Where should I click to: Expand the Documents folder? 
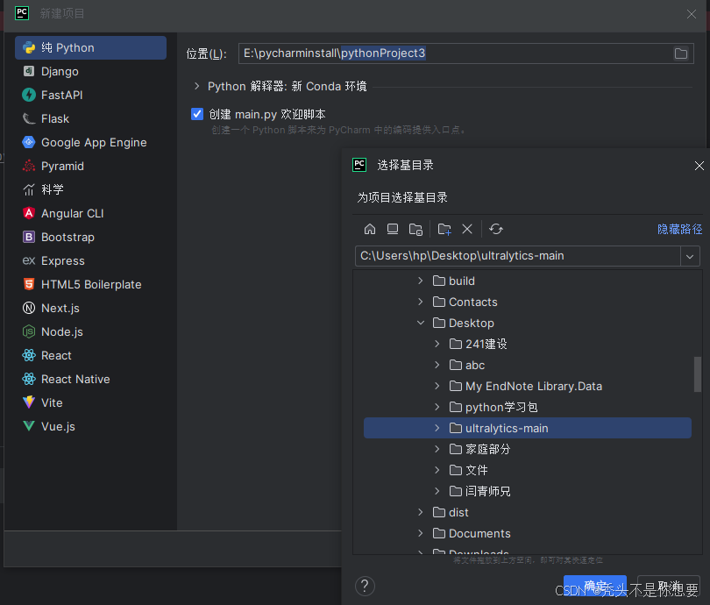pos(420,533)
